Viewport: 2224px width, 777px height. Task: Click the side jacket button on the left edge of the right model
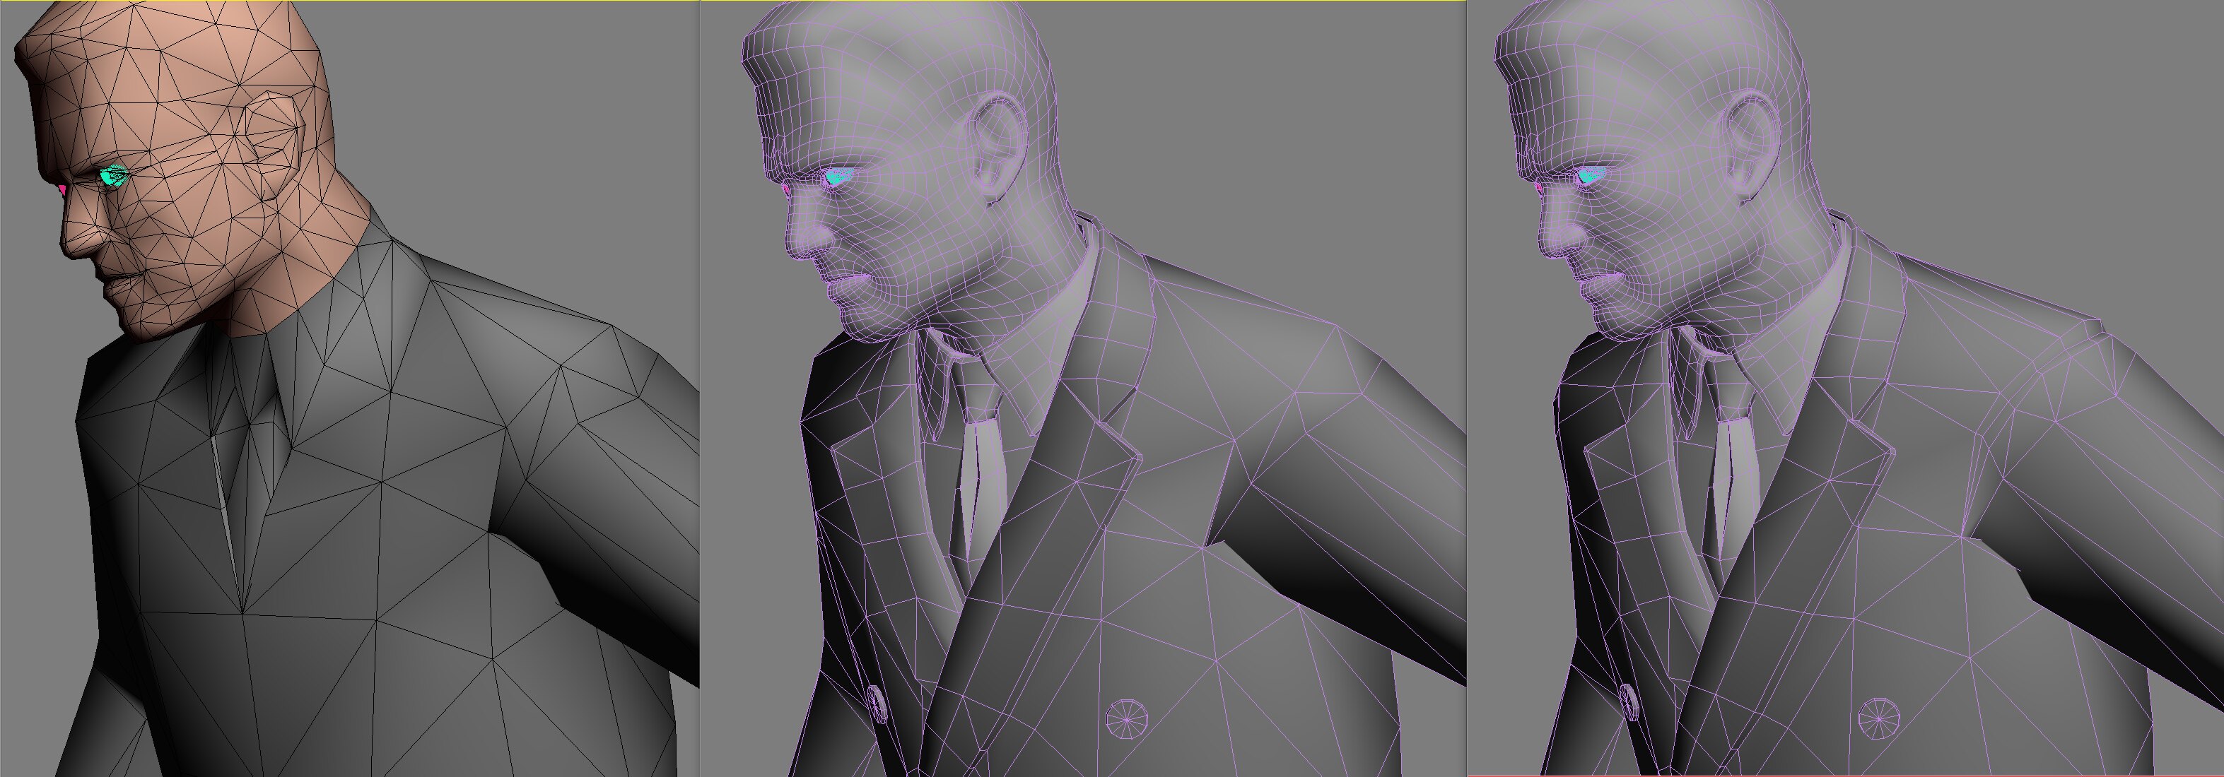1629,703
